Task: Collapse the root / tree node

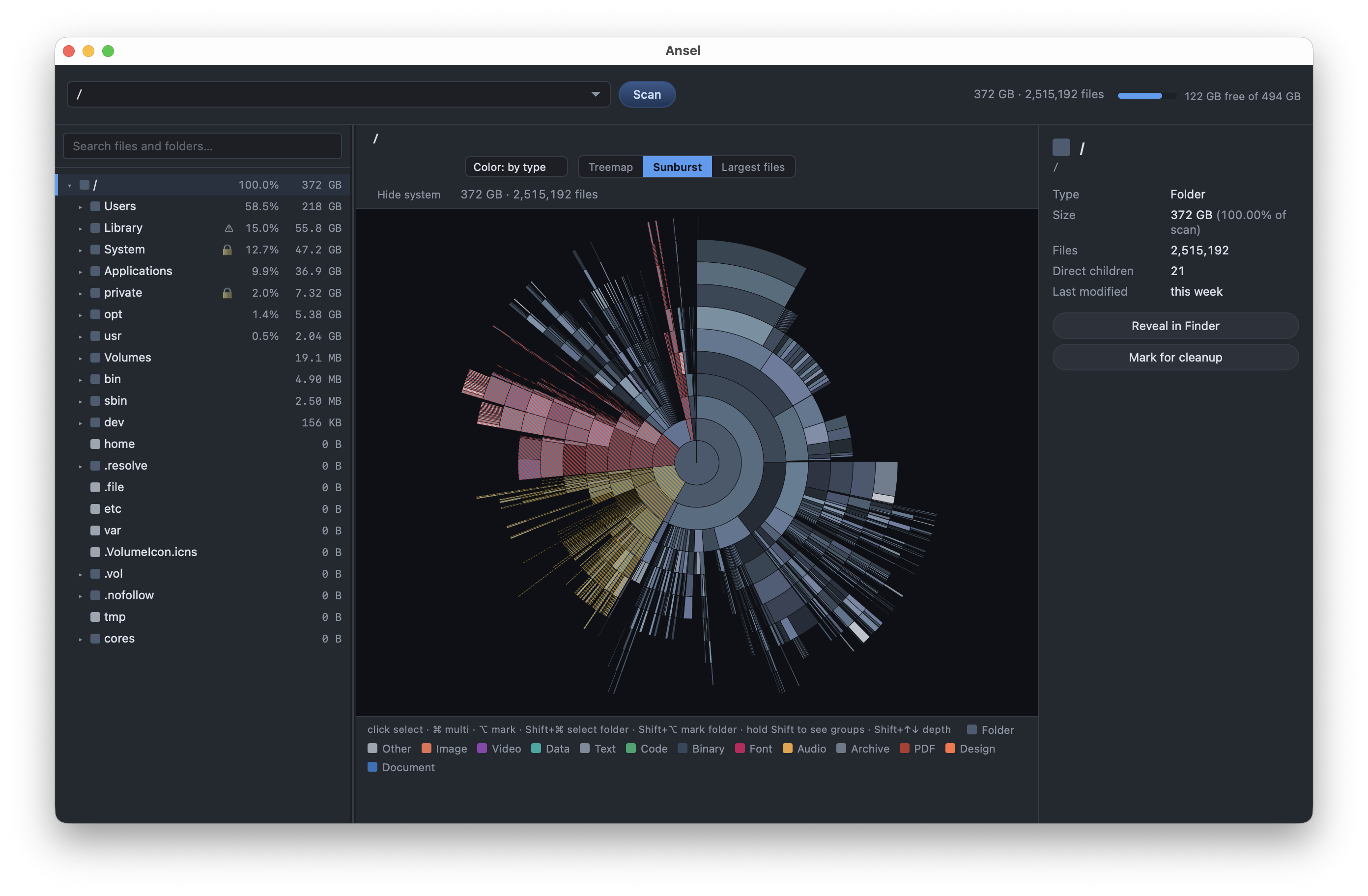Action: click(x=70, y=185)
